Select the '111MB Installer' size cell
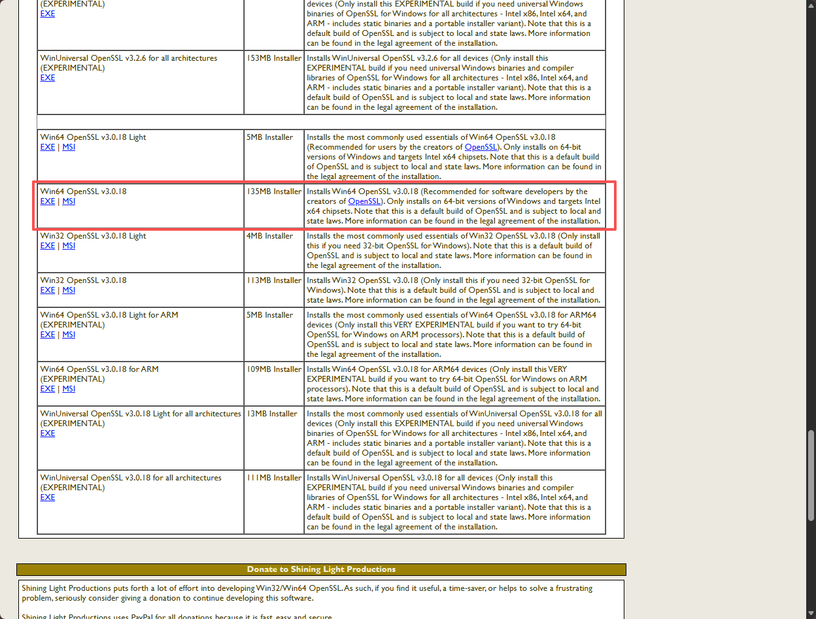Viewport: 816px width, 619px height. tap(274, 502)
